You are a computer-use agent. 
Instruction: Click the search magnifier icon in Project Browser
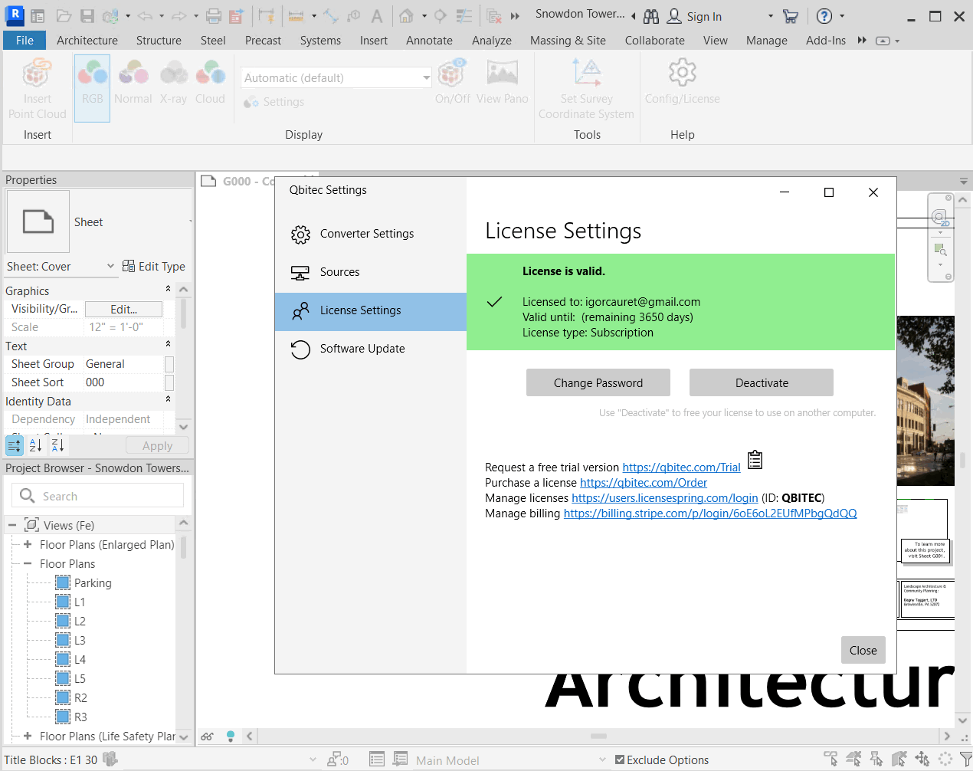pos(28,496)
